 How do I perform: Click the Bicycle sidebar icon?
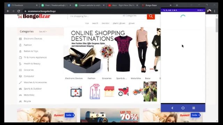(x=20, y=101)
